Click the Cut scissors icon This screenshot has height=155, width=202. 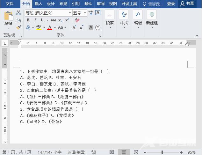[18, 13]
